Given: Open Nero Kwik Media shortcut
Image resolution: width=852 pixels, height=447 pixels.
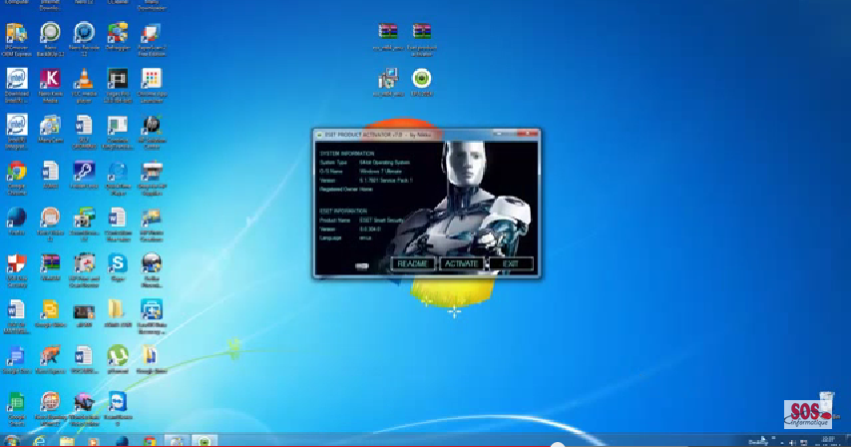Looking at the screenshot, I should [x=50, y=79].
